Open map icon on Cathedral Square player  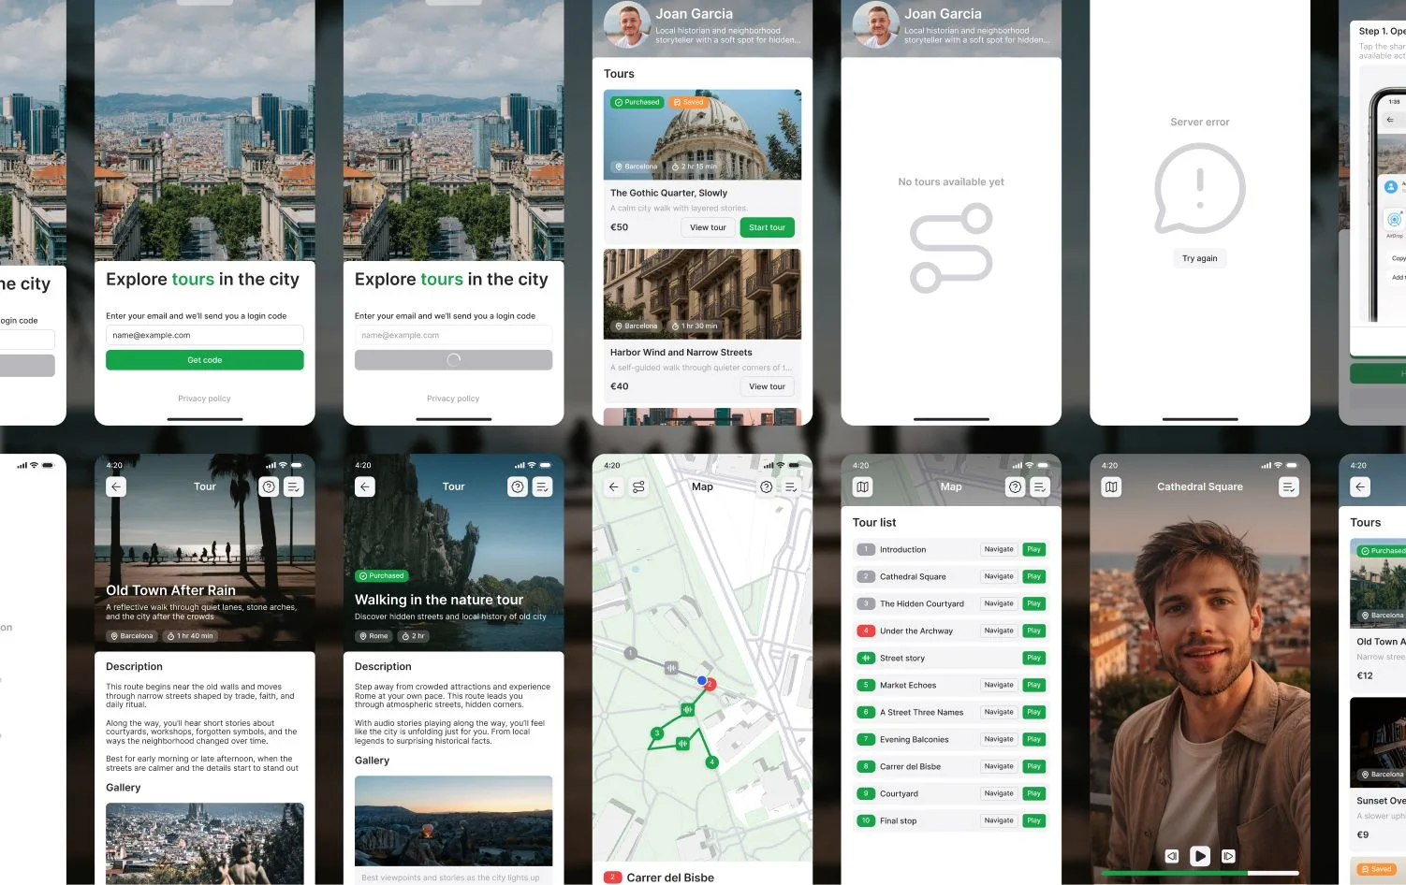(1111, 486)
